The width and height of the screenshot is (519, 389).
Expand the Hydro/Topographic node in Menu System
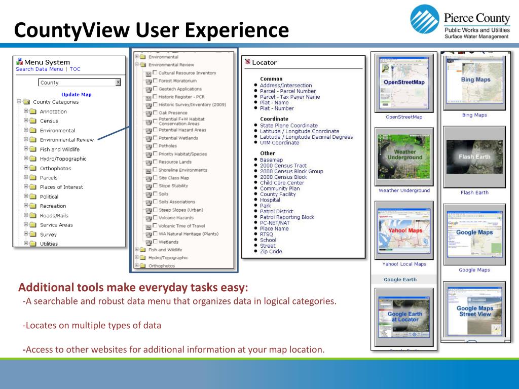[26, 158]
